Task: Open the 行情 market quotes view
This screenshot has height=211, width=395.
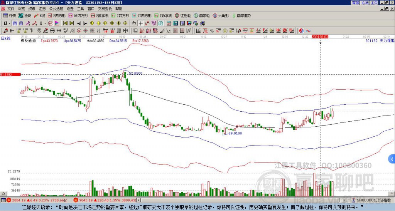Action: tap(9, 15)
